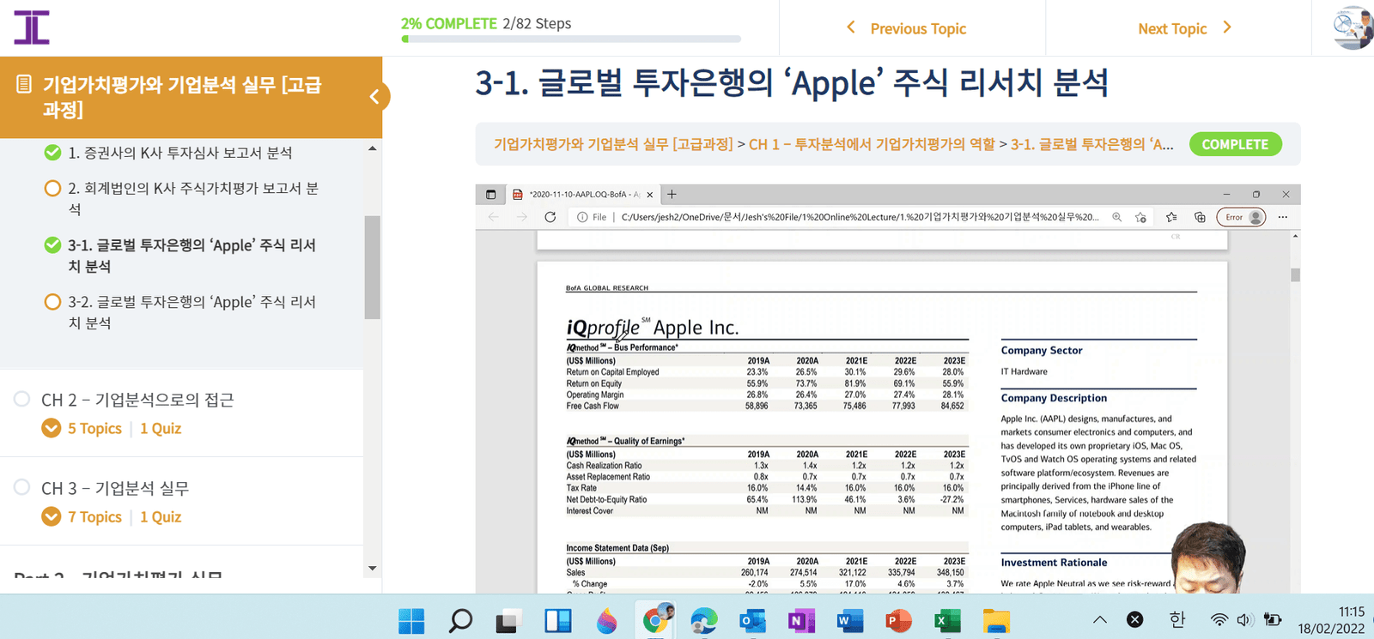Collapse the course sidebar with the arrow
The image size is (1374, 639).
click(374, 97)
